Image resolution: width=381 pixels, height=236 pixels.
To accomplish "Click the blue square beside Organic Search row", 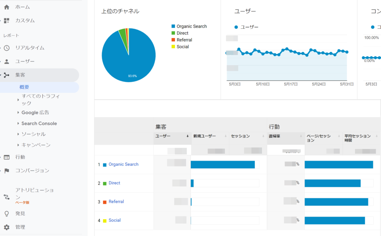I will [105, 165].
